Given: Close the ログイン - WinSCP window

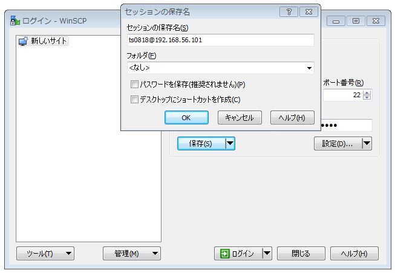Looking at the screenshot, I should point(376,21).
